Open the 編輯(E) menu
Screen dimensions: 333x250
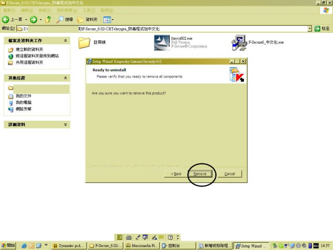[27, 10]
